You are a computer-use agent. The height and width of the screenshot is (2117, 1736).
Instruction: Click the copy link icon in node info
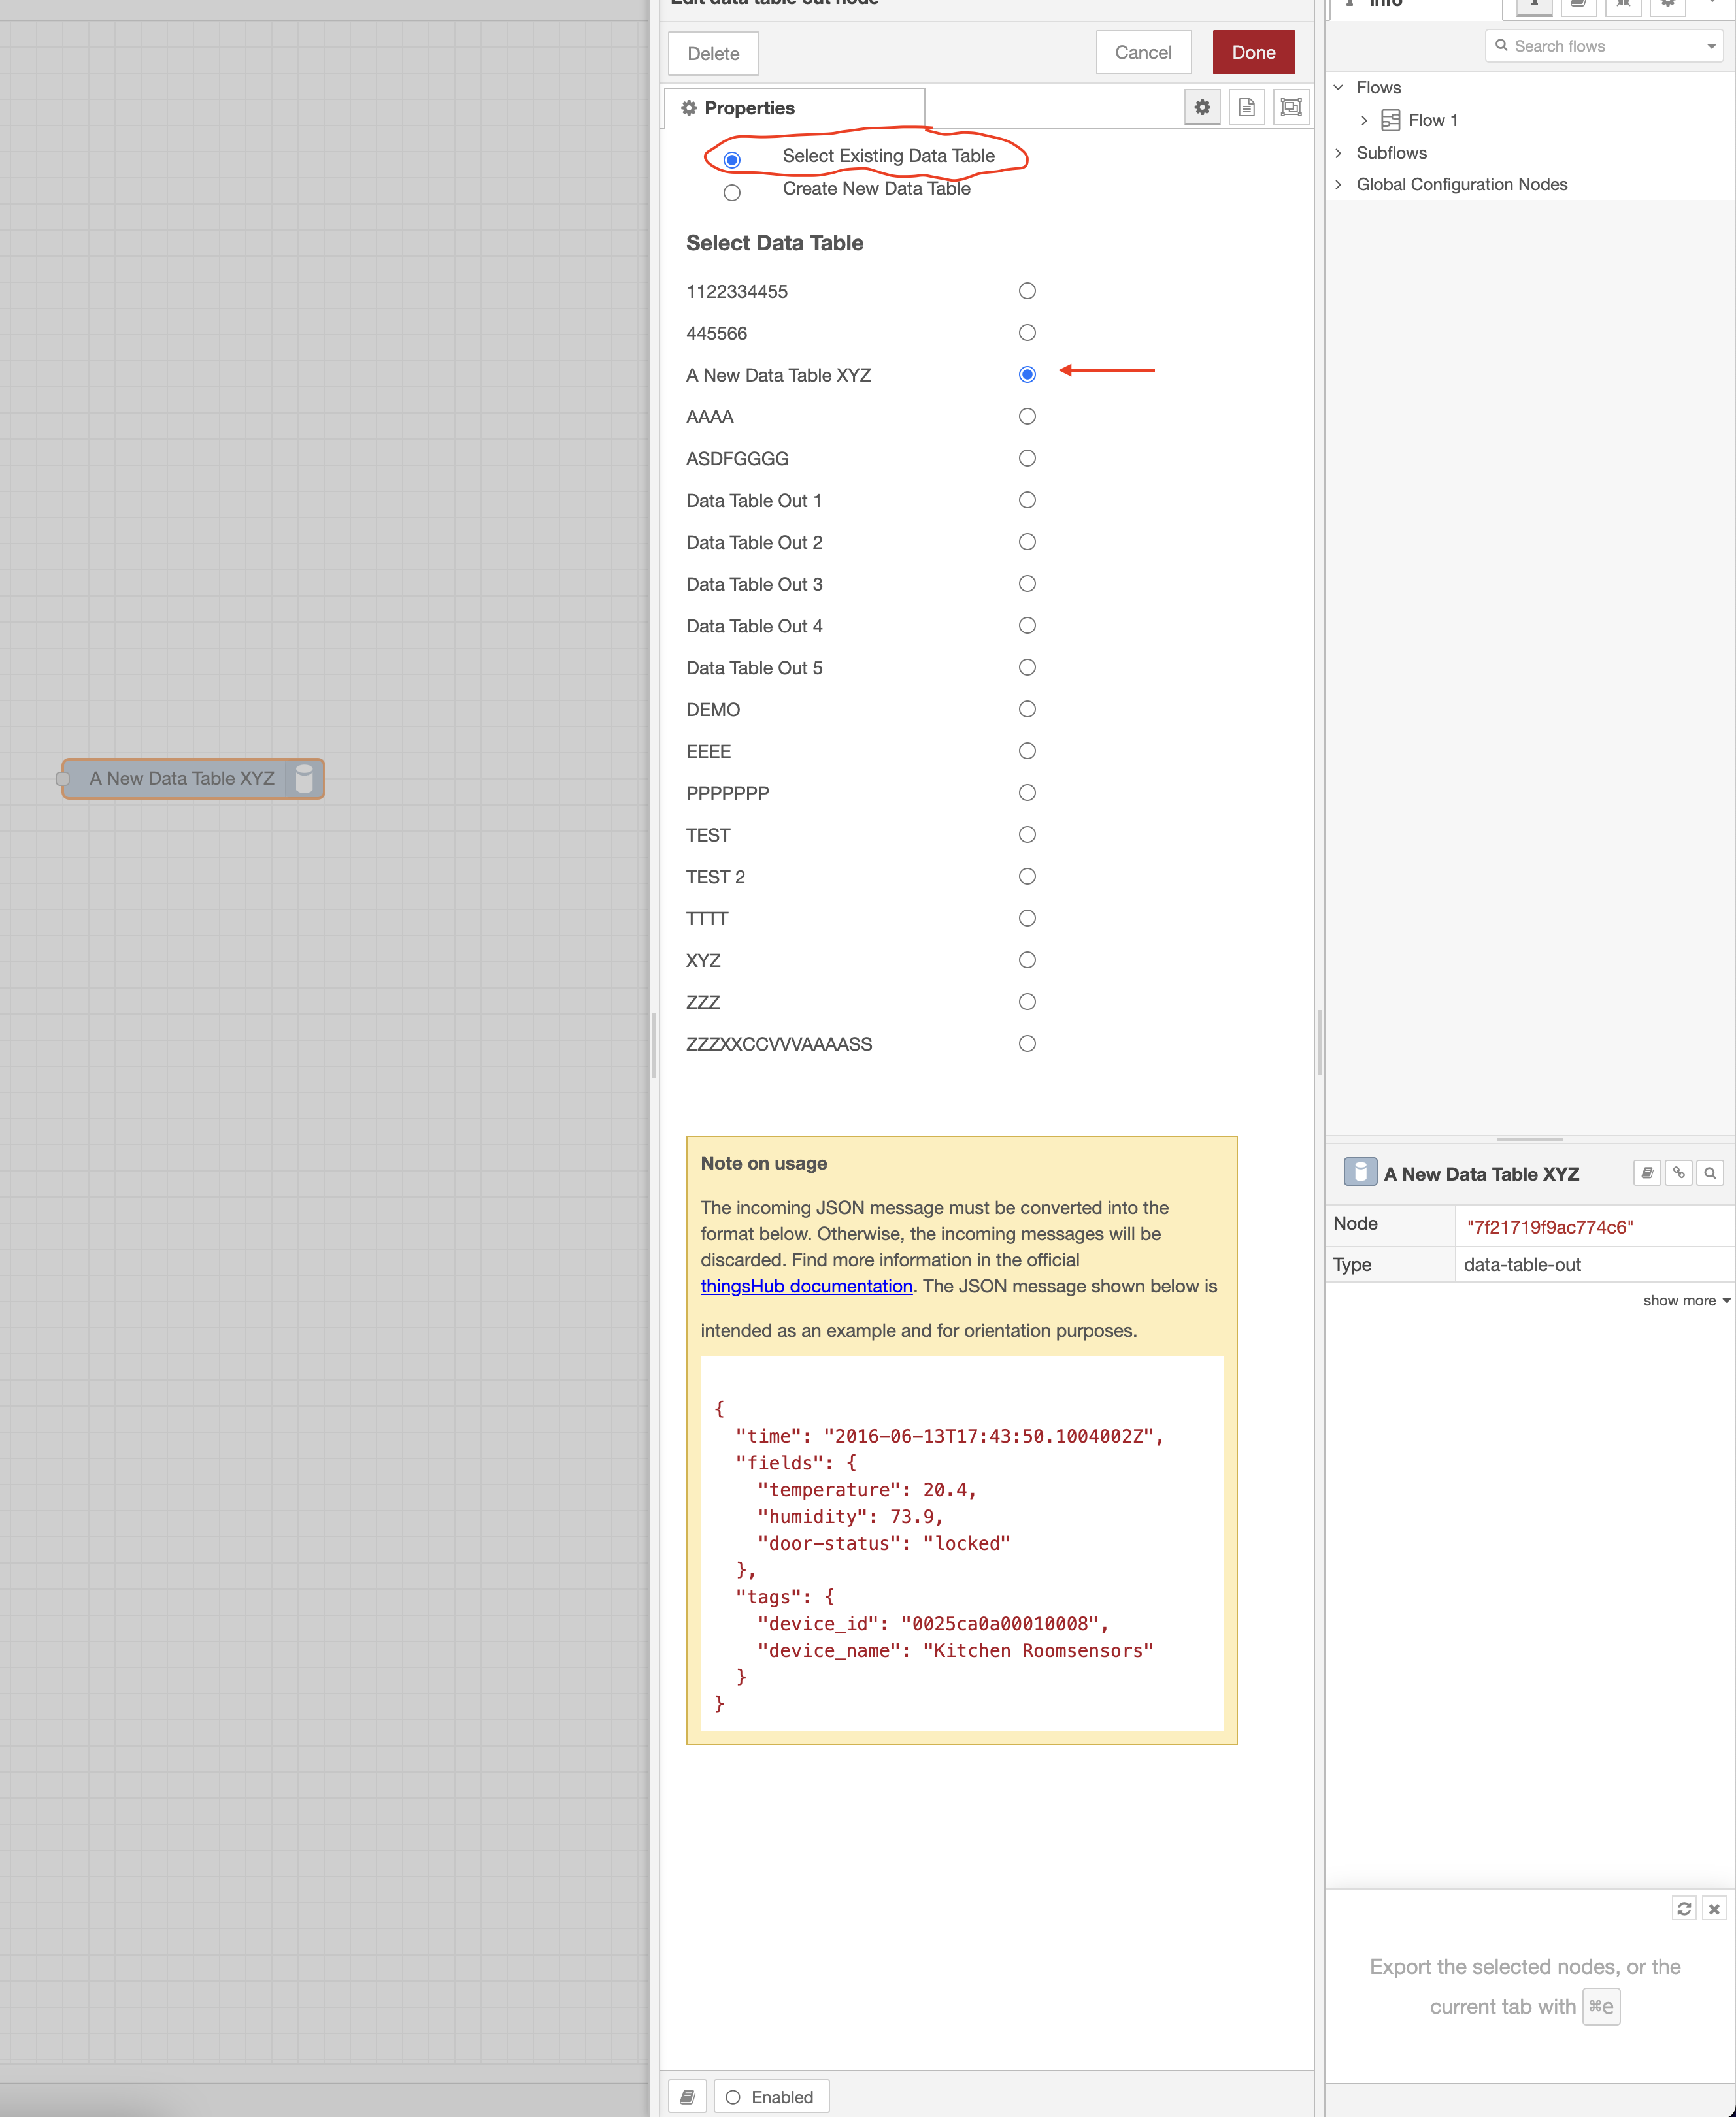tap(1679, 1173)
